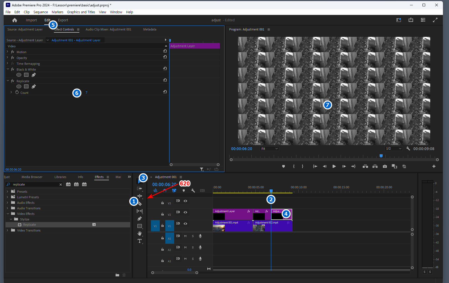Screen dimensions: 449x283
Task: Create elliptical mask under Black & White
Action: pos(19,75)
